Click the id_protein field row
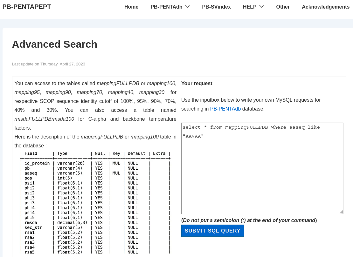This screenshot has width=353, height=257. click(x=37, y=163)
